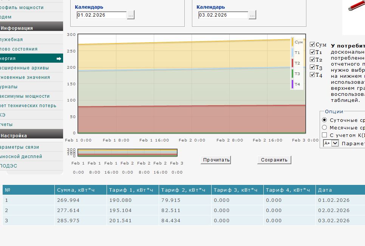
Task: Expand the A+ parameter dropdown
Action: (x=335, y=143)
